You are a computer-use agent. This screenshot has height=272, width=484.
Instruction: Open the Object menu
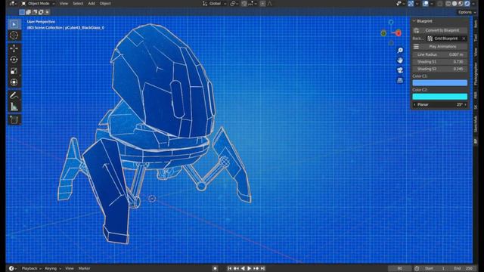point(105,3)
